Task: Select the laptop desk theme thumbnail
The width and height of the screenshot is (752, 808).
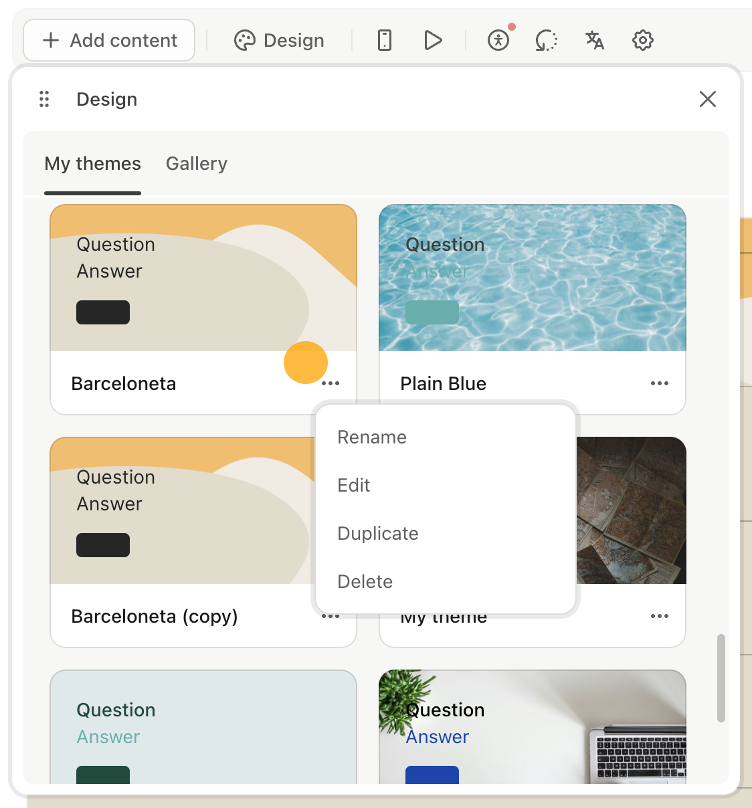Action: [x=533, y=727]
